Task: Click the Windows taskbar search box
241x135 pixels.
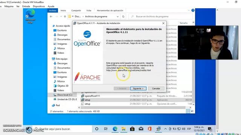Action: pyautogui.click(x=62, y=129)
